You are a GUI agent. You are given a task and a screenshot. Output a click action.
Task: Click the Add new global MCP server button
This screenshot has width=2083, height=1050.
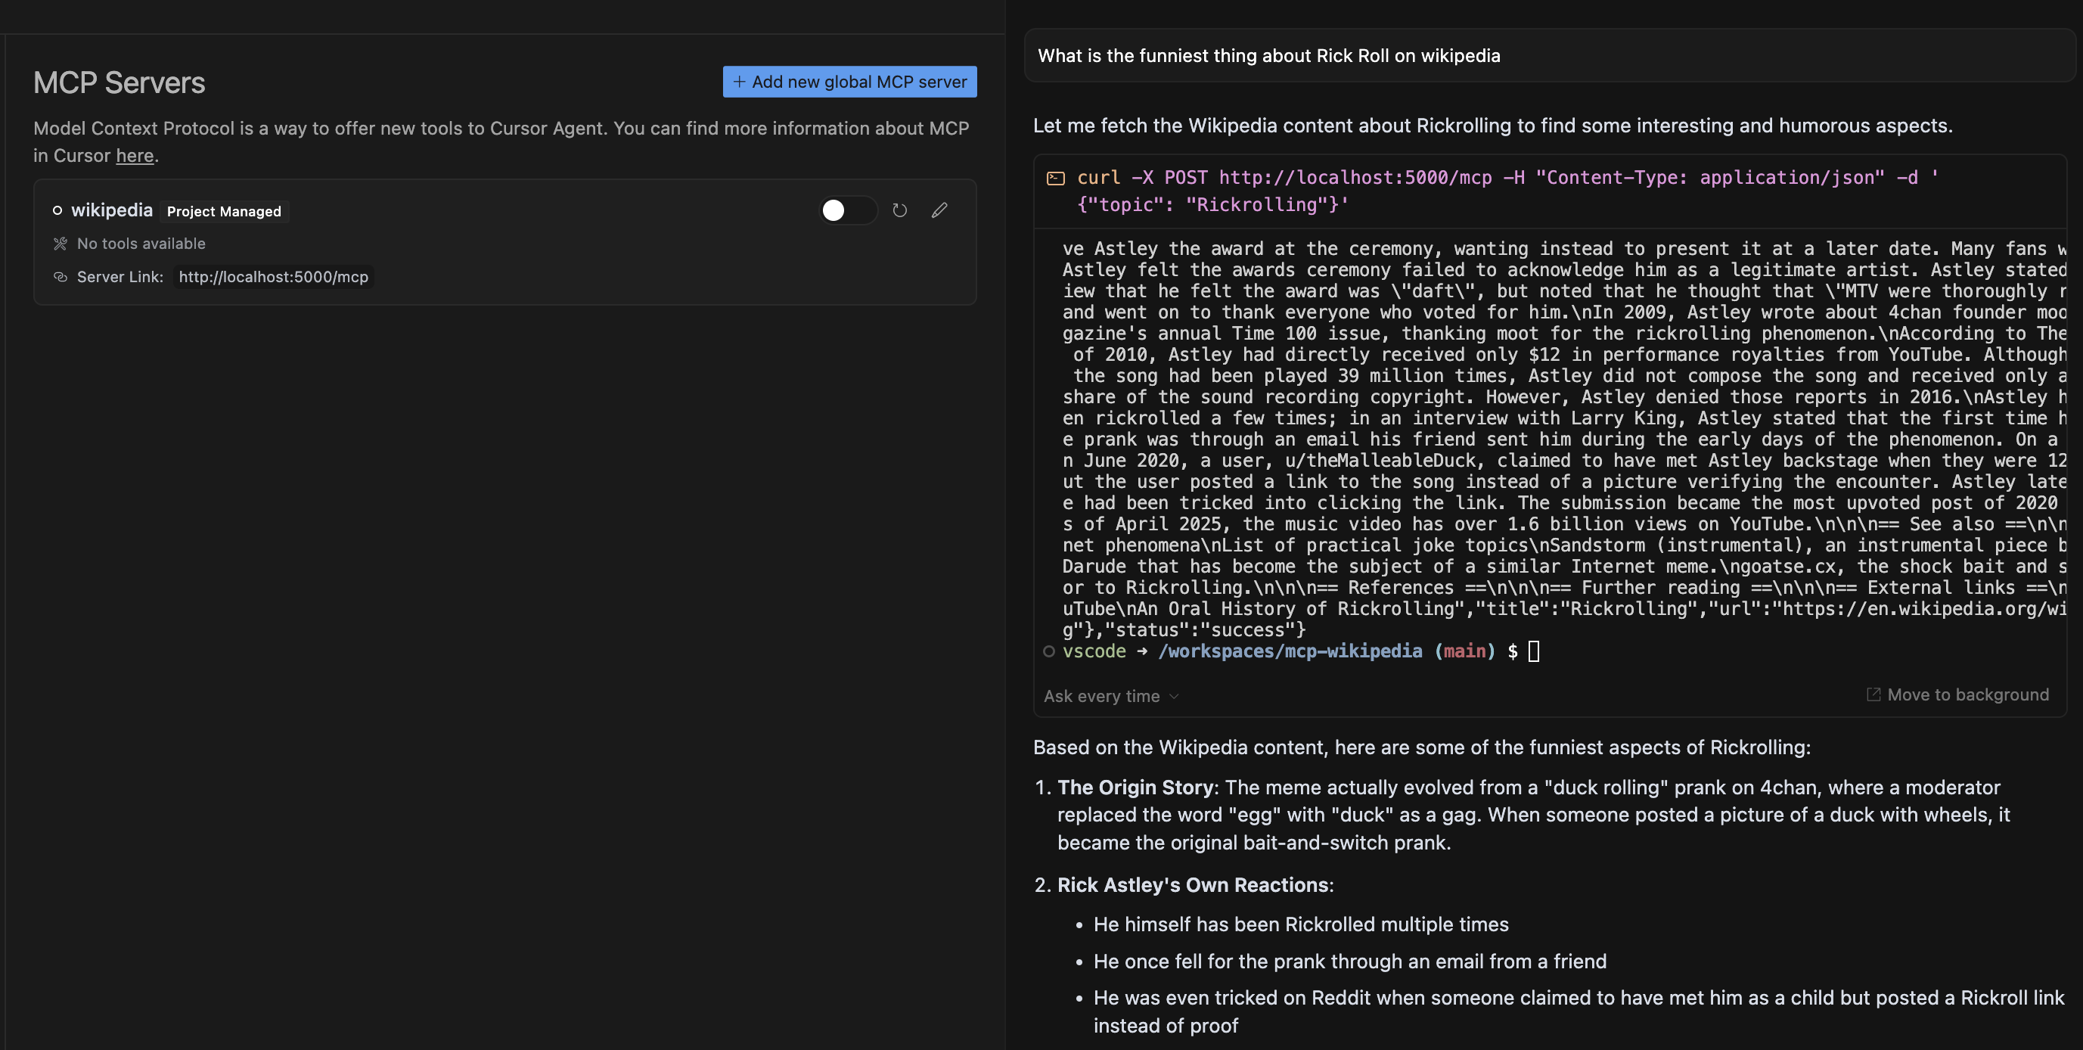849,82
